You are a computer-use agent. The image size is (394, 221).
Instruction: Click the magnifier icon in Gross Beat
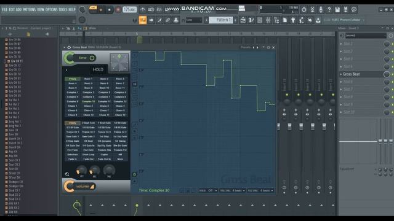[x=67, y=174]
